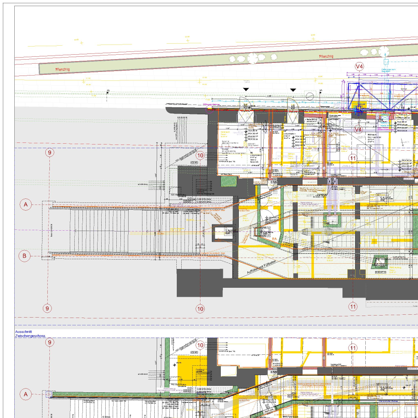
Task: Click the blue 'Ausschnitt Zwischengeschoss' title
Action: 30,334
